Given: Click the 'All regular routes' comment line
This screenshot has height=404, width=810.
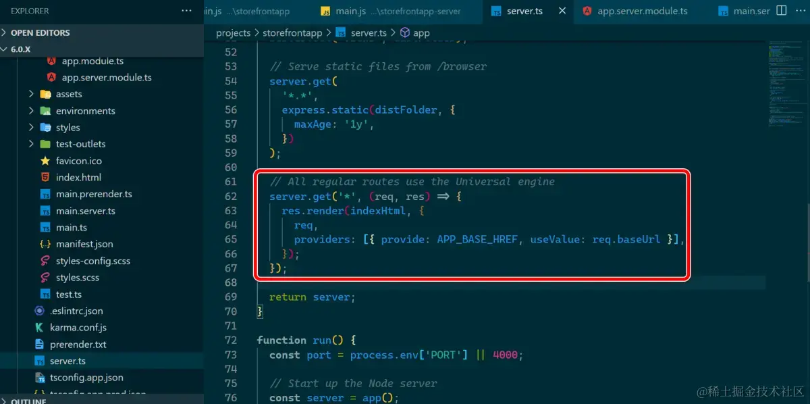Looking at the screenshot, I should [412, 181].
